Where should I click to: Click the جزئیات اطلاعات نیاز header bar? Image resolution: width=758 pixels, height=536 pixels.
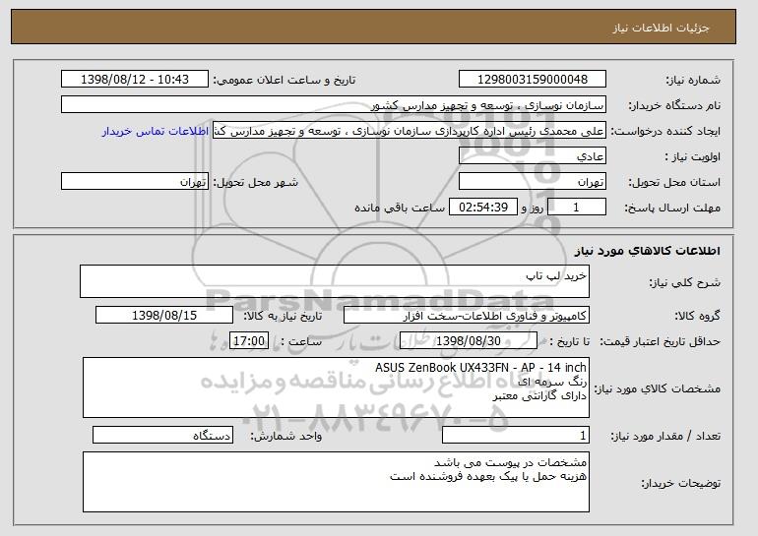(x=373, y=27)
